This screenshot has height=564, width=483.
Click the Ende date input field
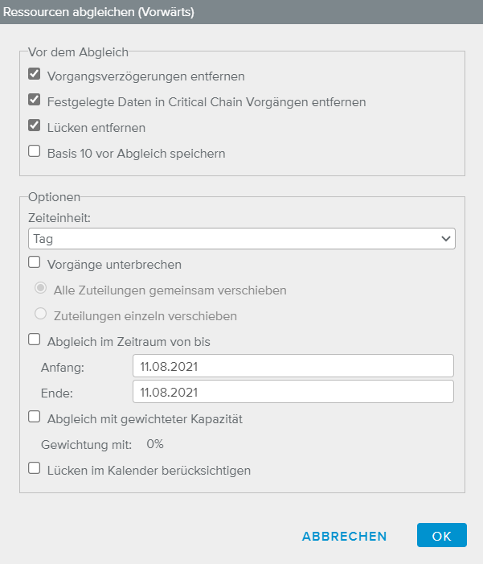[293, 392]
